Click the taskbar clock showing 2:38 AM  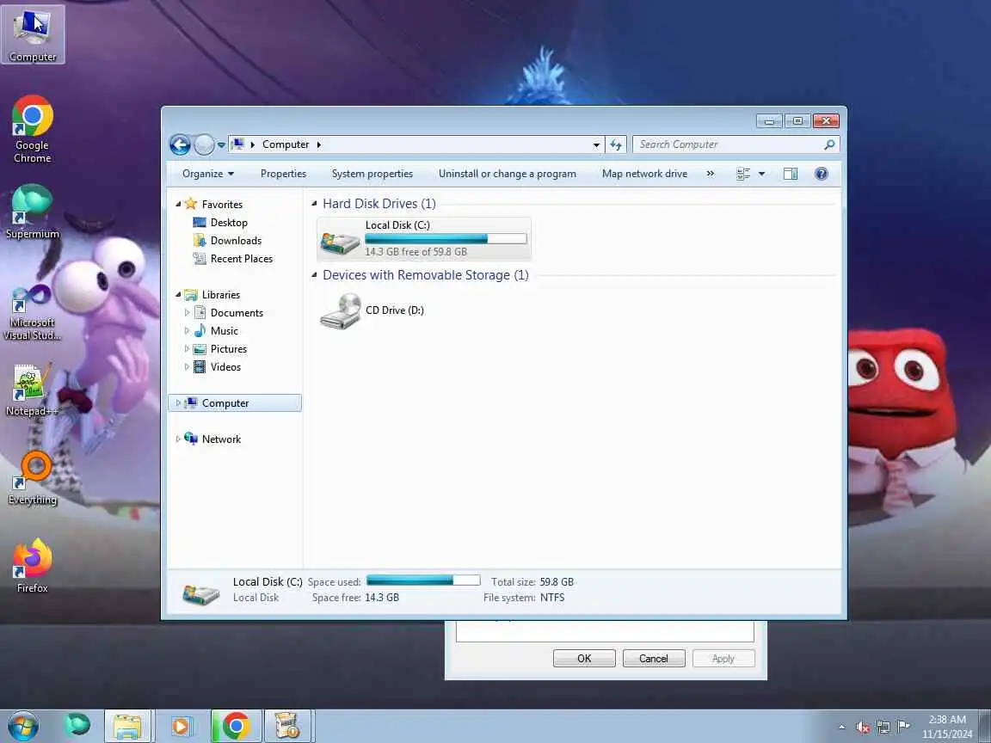tap(947, 727)
